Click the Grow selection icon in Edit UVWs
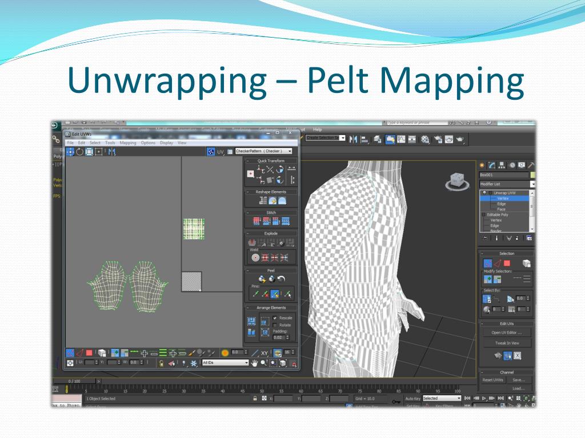 [x=115, y=352]
